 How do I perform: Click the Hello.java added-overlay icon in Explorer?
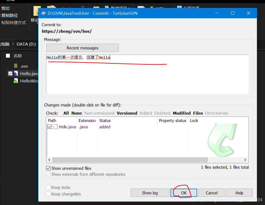click(16, 73)
